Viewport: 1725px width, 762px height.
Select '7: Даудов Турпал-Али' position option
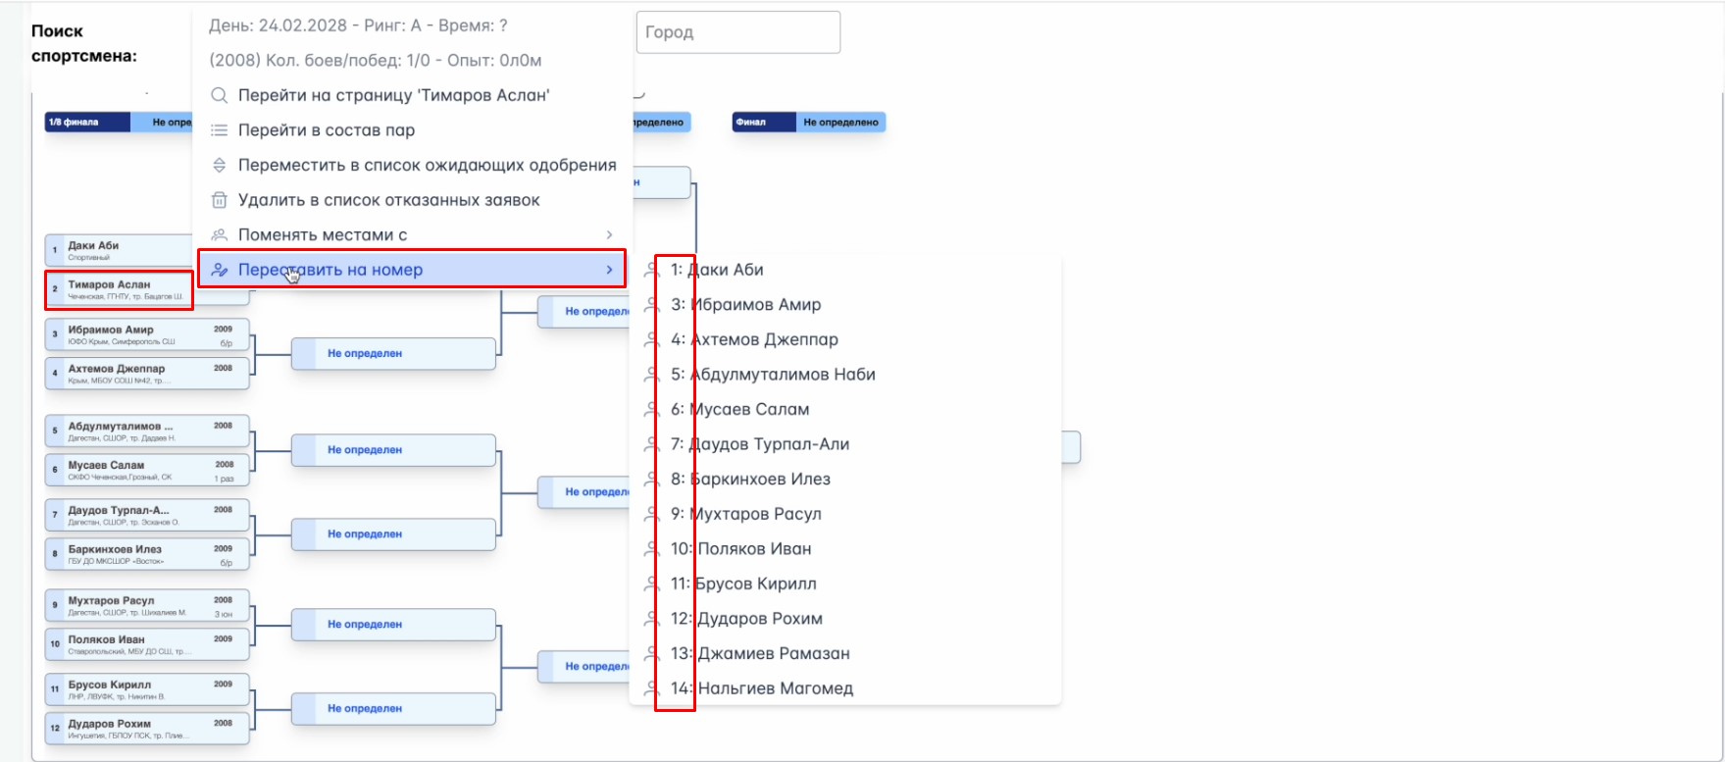pyautogui.click(x=760, y=444)
